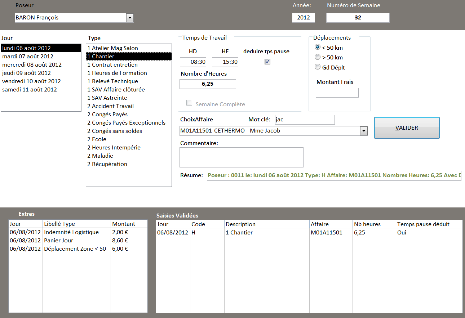Choose type 2 Congés Payés
Viewport: 465px width, 318px height.
coord(129,115)
